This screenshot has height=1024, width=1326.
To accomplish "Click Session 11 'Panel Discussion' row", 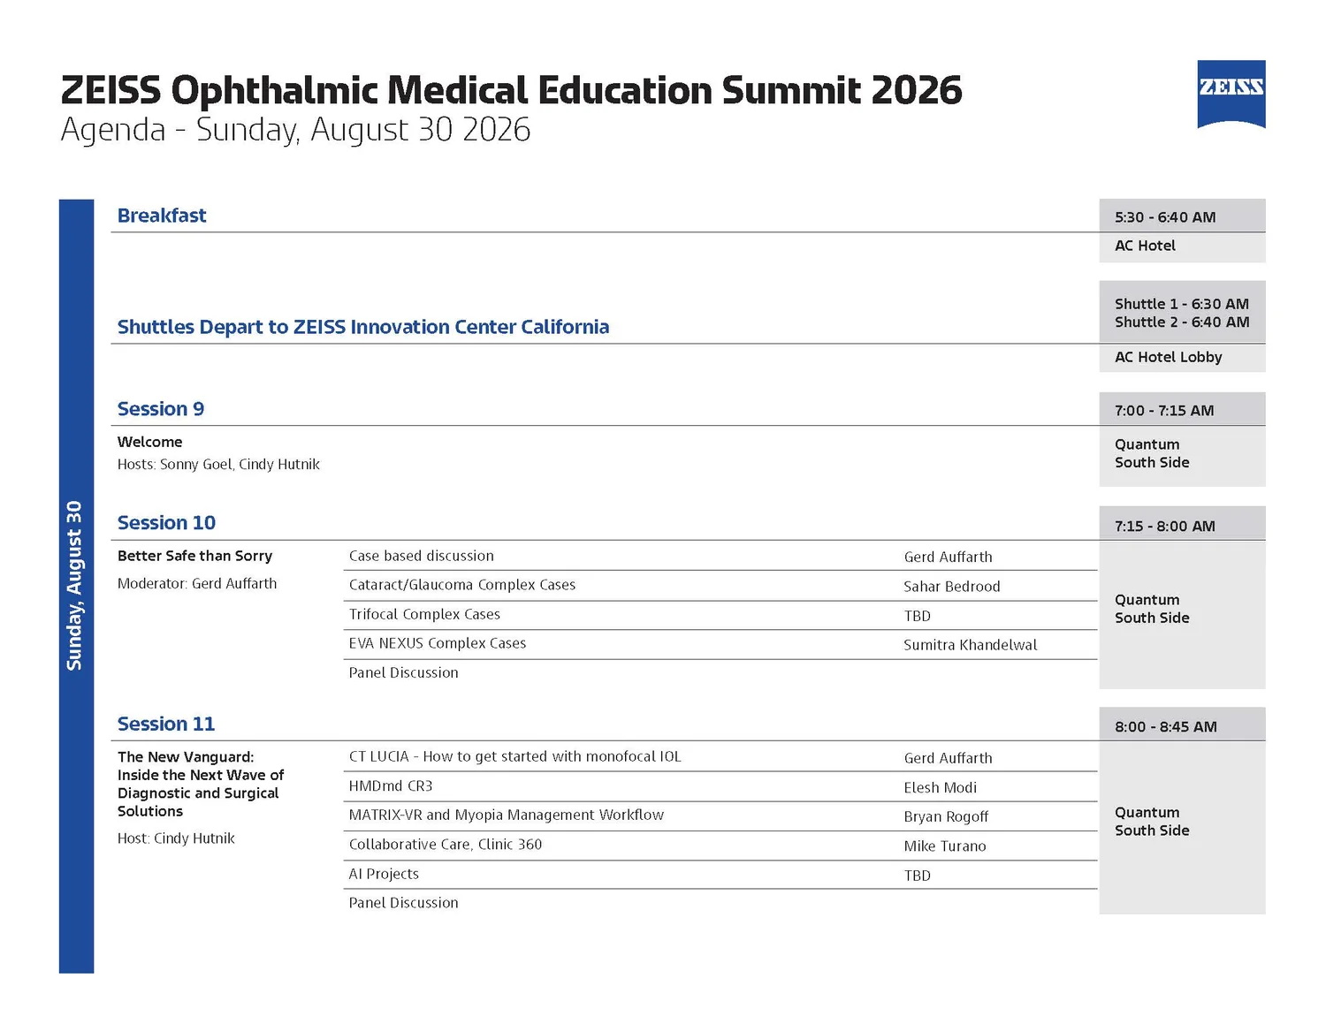I will 404,903.
